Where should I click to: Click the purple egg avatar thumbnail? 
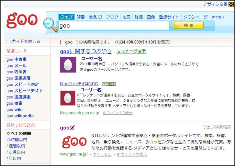pyautogui.click(x=68, y=65)
